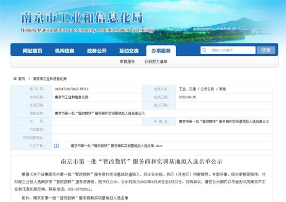Open the 网站首页 menu tab
286x202 pixels.
coord(32,51)
